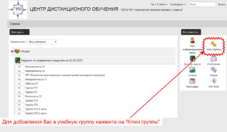Select the Мои курсы tab

20,32
